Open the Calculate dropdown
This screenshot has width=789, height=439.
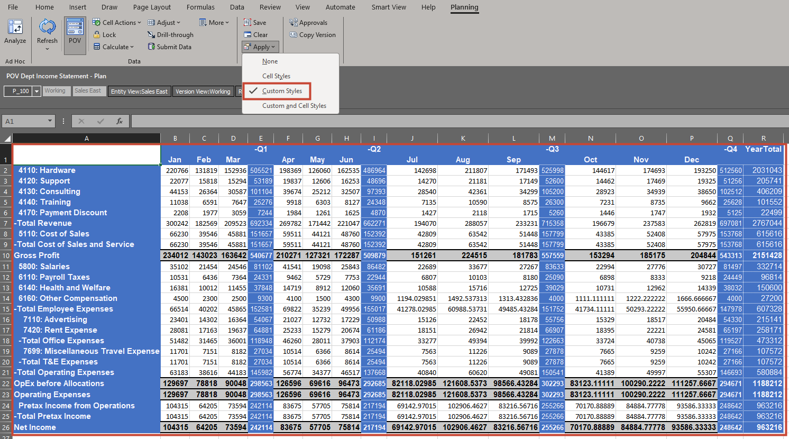point(114,47)
